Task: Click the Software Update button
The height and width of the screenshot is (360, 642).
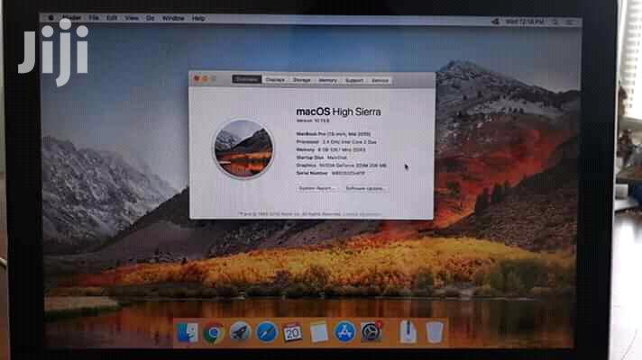Action: click(365, 188)
